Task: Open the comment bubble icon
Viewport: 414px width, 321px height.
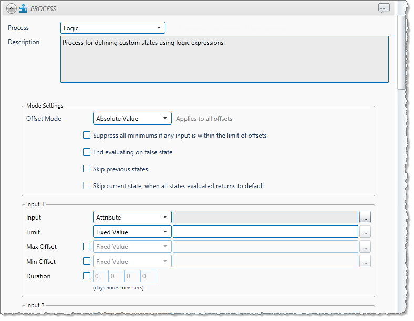Action: pyautogui.click(x=384, y=8)
